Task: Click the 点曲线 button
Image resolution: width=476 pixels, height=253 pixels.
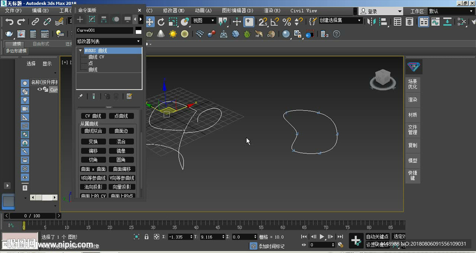Action: [121, 116]
